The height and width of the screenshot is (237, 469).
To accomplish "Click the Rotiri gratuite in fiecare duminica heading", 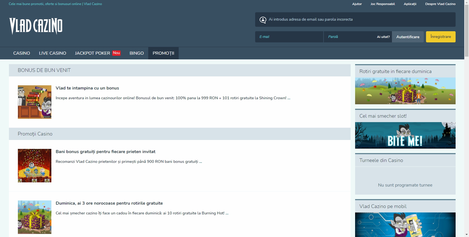I will (395, 71).
